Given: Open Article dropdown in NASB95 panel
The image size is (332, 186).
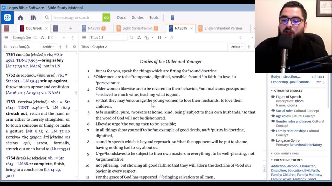Looking at the screenshot, I should [x=237, y=47].
